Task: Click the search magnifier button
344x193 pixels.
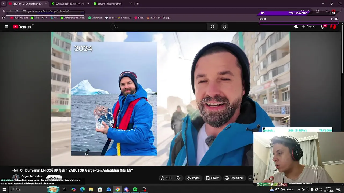Action: click(x=212, y=27)
